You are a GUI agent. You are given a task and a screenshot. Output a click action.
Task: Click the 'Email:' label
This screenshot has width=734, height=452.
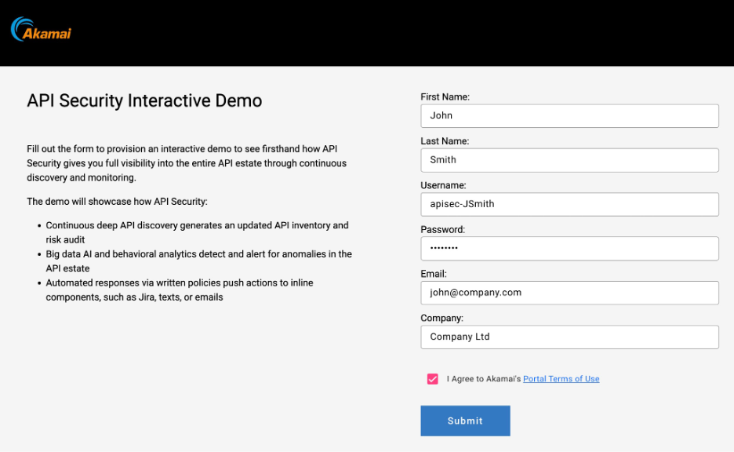click(434, 274)
